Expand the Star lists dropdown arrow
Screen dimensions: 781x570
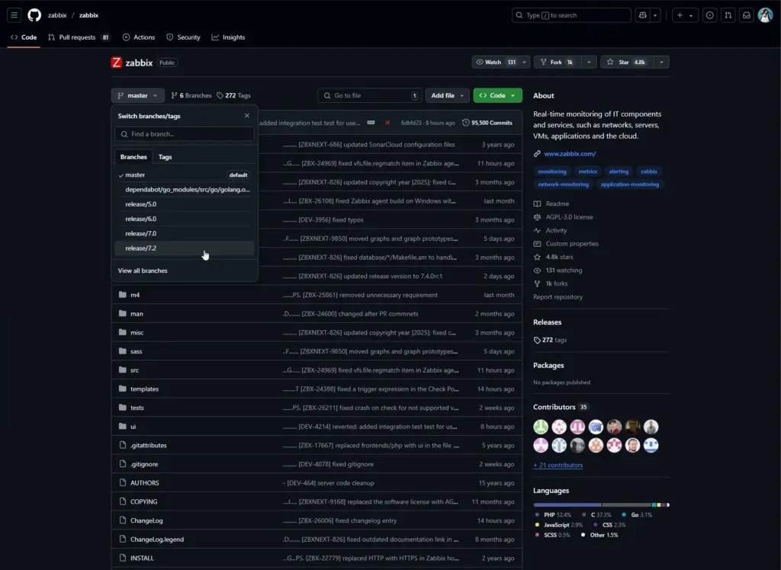661,62
